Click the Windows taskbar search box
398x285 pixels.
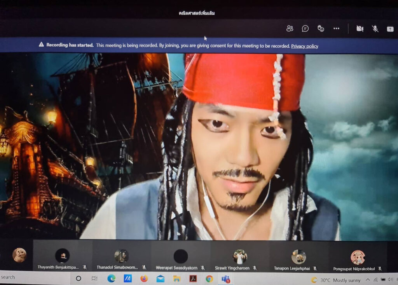click(35, 277)
